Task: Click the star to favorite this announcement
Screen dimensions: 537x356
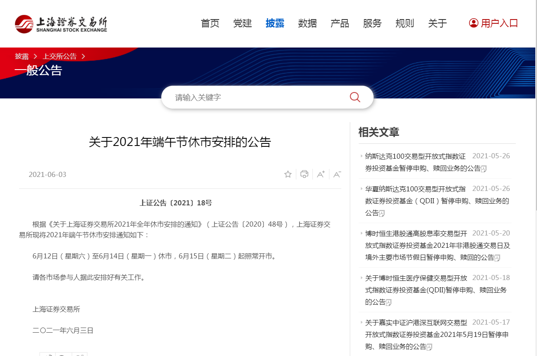Action: pos(288,174)
